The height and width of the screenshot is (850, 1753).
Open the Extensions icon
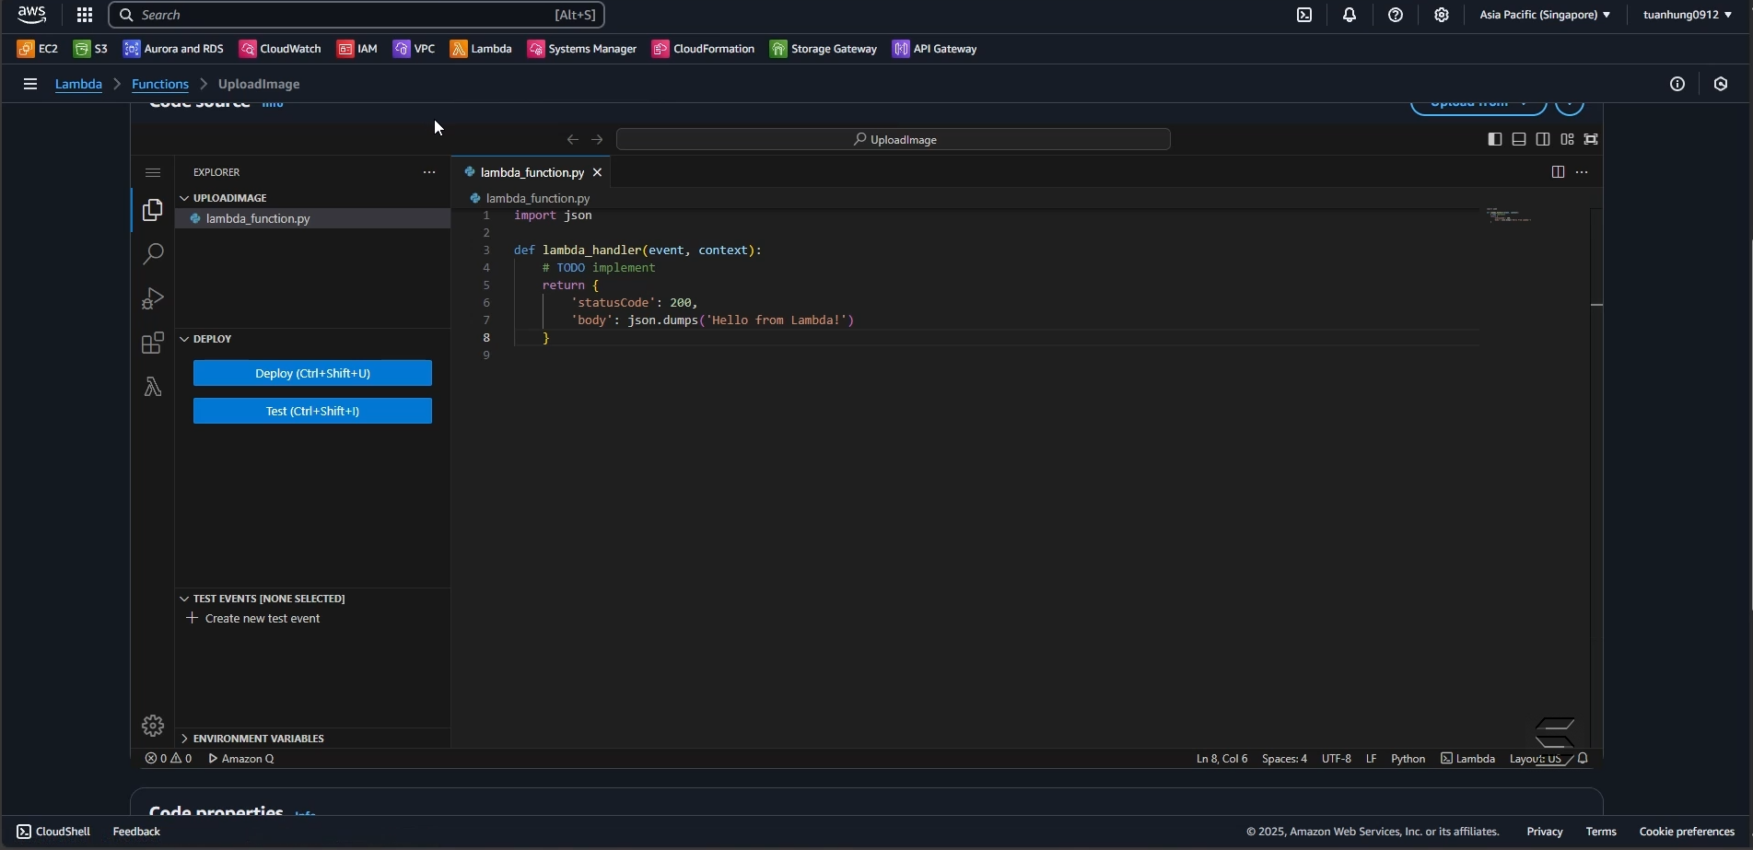point(153,343)
